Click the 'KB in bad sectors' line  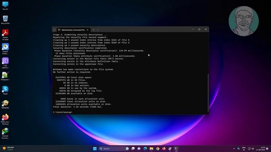coord(77,85)
